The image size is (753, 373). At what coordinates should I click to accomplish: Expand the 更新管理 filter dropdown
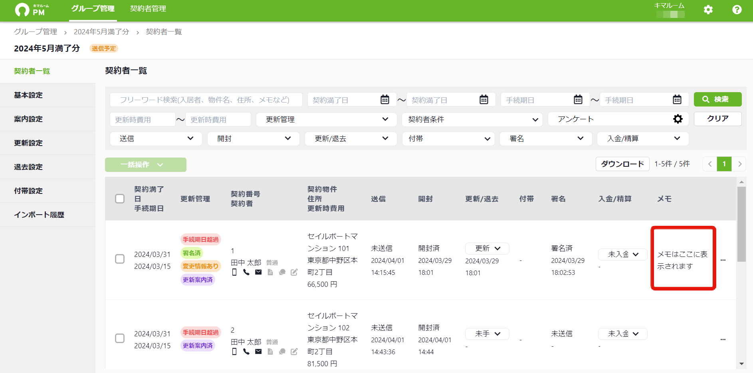tap(327, 119)
